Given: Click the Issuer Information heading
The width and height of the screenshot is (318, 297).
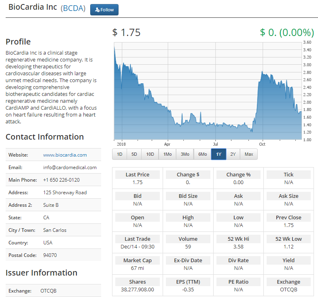Looking at the screenshot, I should pos(41,273).
